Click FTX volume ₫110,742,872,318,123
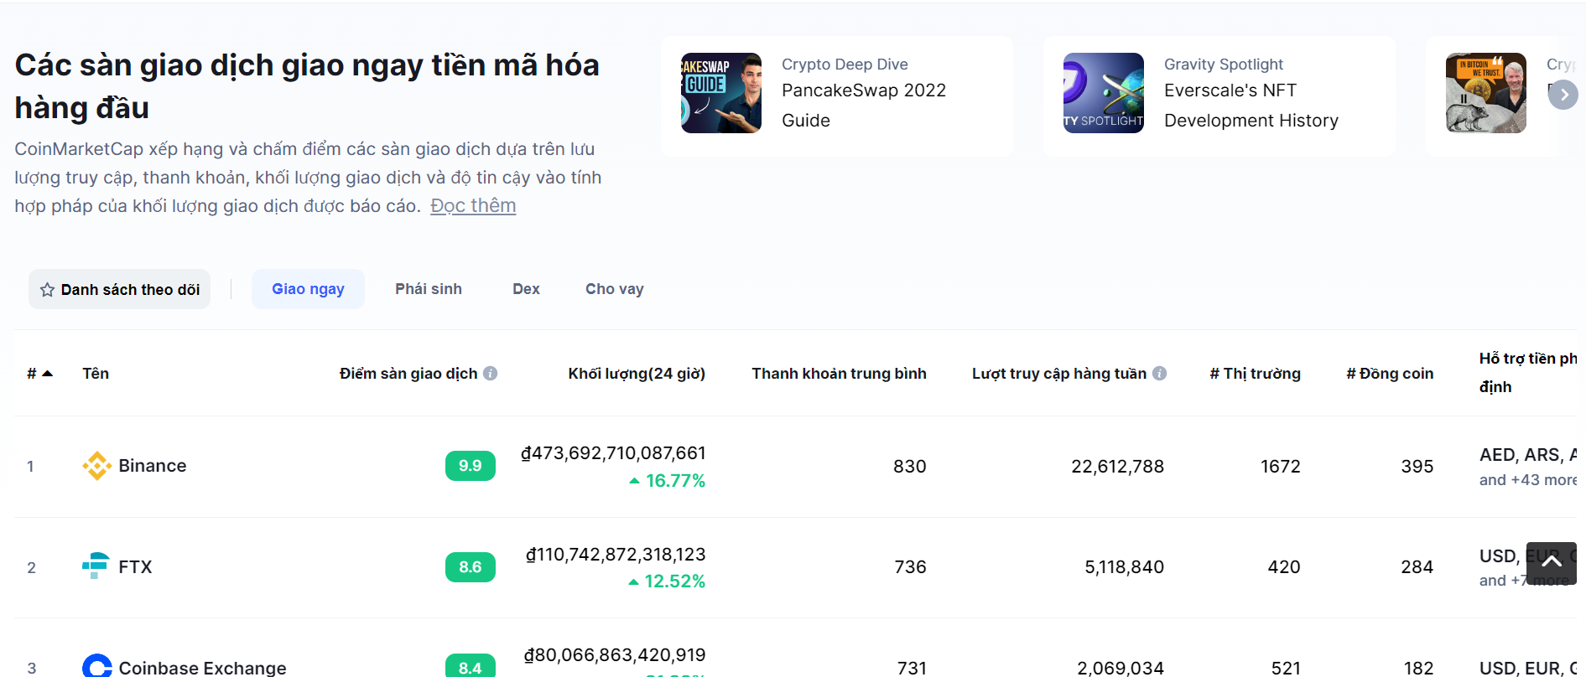This screenshot has height=677, width=1586. (616, 555)
